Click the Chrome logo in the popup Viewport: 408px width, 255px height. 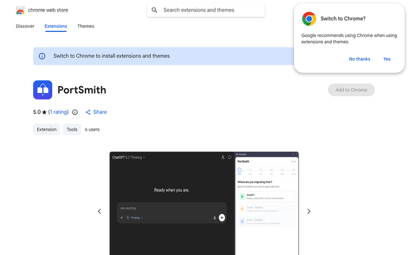coord(309,18)
